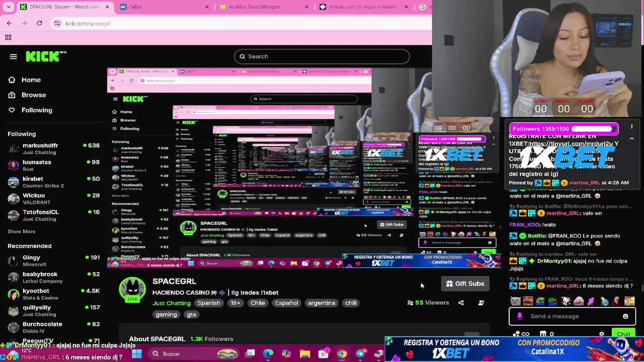Open the emoji picker in chat

pos(625,316)
